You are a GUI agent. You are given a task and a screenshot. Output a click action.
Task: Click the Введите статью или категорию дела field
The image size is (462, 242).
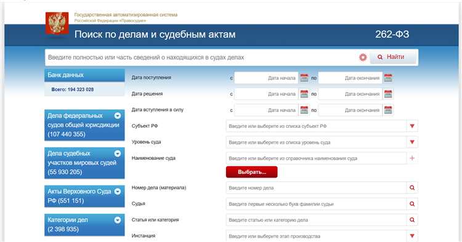point(316,220)
